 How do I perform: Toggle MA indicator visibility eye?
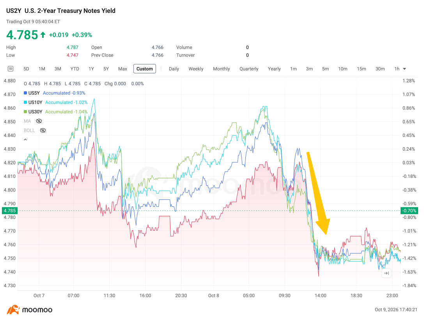pyautogui.click(x=39, y=121)
